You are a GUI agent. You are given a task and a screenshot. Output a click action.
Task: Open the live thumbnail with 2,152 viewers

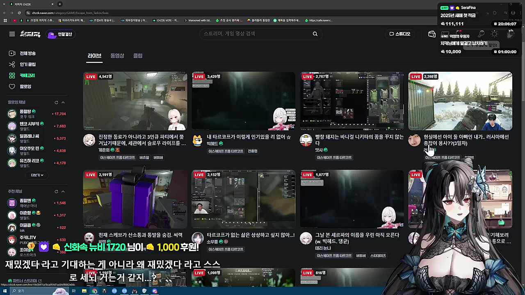[x=243, y=199]
